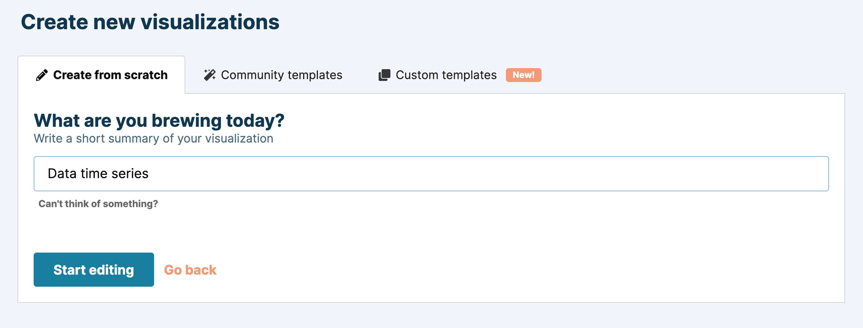Click the Write a short summary subtitle text

154,139
